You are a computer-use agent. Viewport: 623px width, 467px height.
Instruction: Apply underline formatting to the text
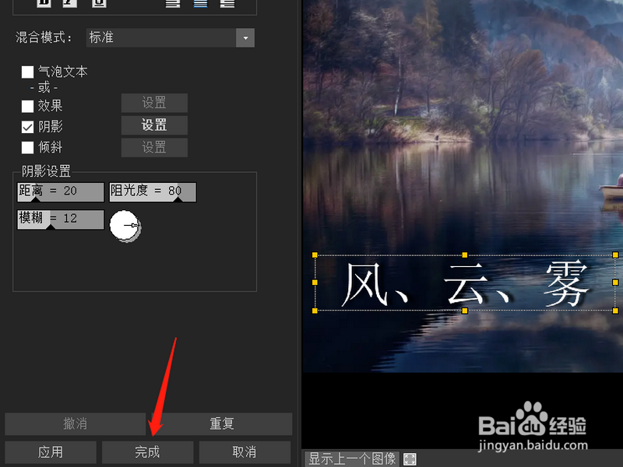pos(100,4)
